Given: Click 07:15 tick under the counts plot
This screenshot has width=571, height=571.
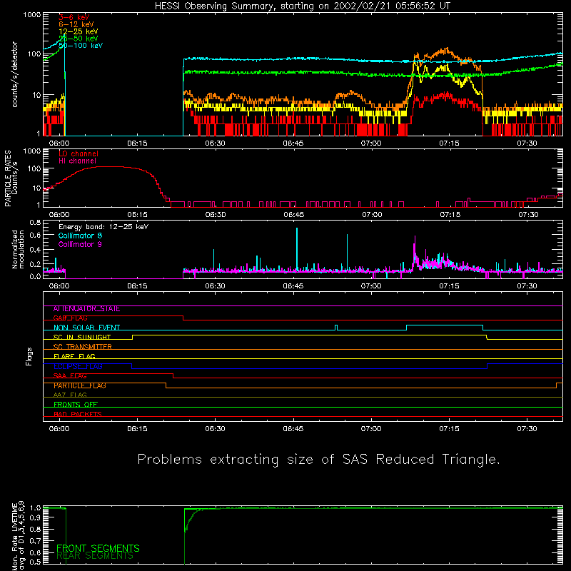Looking at the screenshot, I should tap(449, 143).
